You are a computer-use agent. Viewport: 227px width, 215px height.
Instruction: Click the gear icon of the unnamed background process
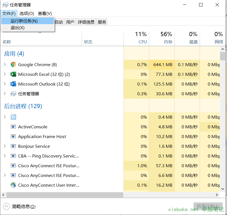13,117
